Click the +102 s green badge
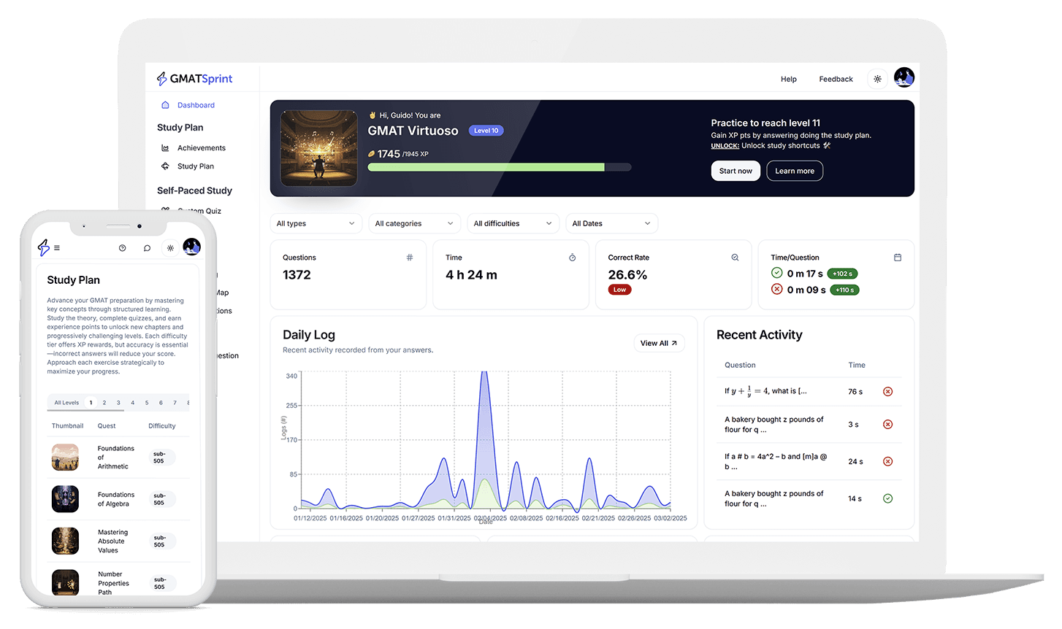Screen dimensions: 1062x629 tap(842, 274)
